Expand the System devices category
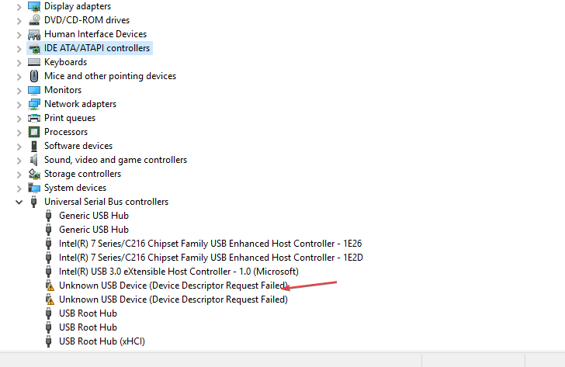The height and width of the screenshot is (367, 565). pos(19,188)
